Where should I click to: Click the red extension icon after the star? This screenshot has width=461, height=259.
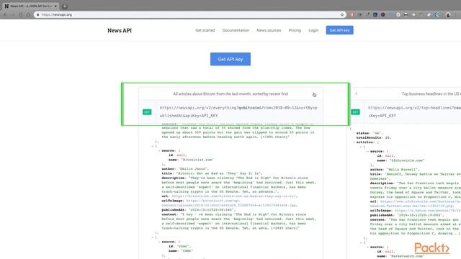pos(352,14)
